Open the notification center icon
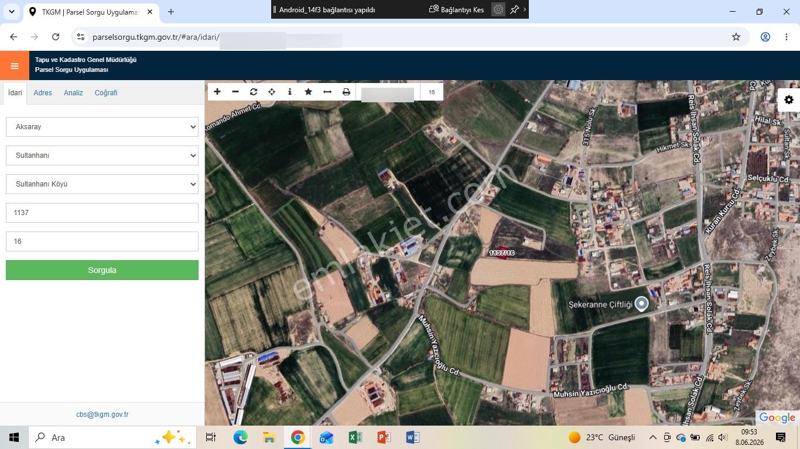Image resolution: width=800 pixels, height=449 pixels. [781, 437]
